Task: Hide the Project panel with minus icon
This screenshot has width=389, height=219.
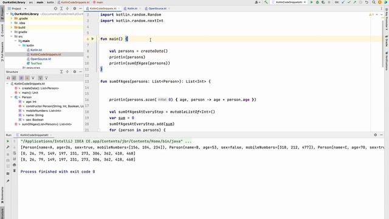Action: pyautogui.click(x=80, y=9)
